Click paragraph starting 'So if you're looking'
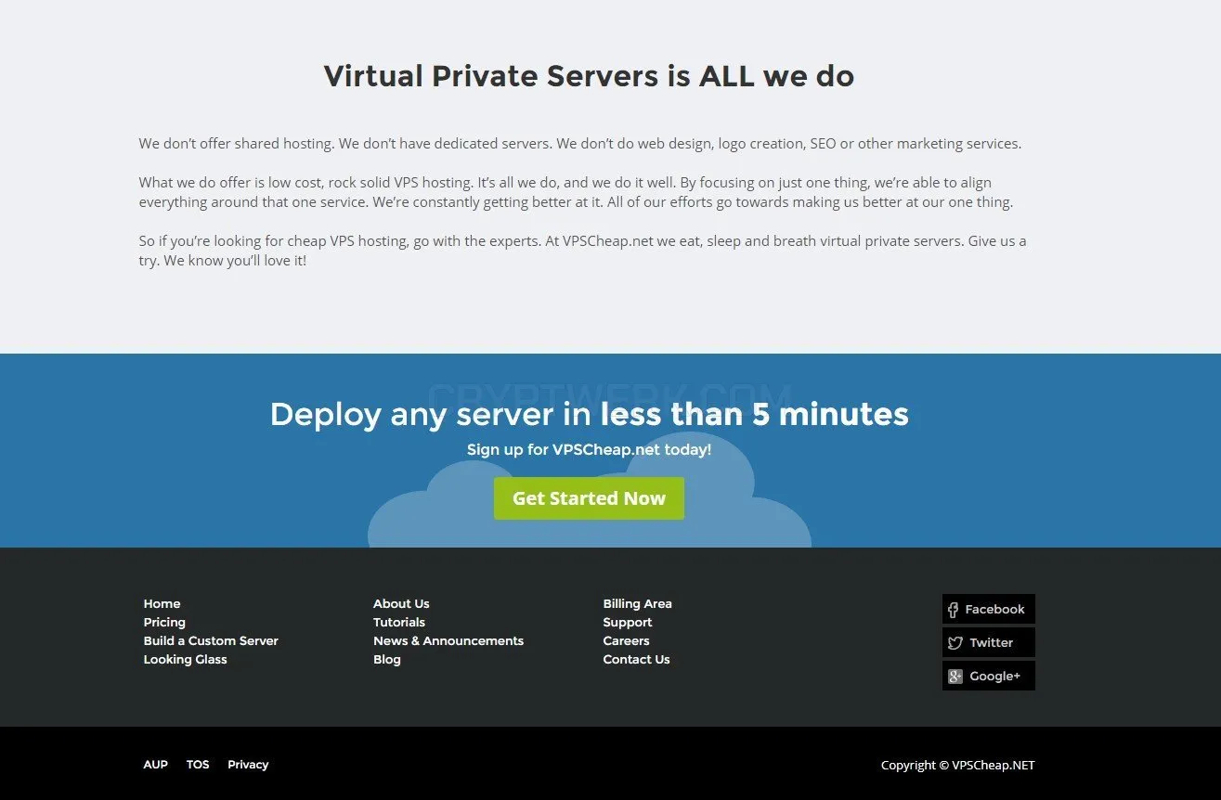The image size is (1221, 800). [582, 251]
